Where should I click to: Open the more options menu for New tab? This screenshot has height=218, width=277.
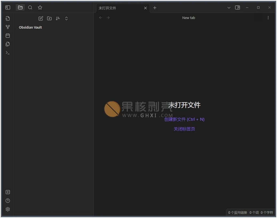pyautogui.click(x=268, y=18)
